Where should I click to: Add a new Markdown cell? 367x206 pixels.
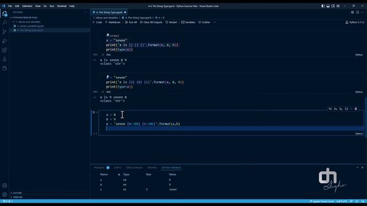coord(112,22)
